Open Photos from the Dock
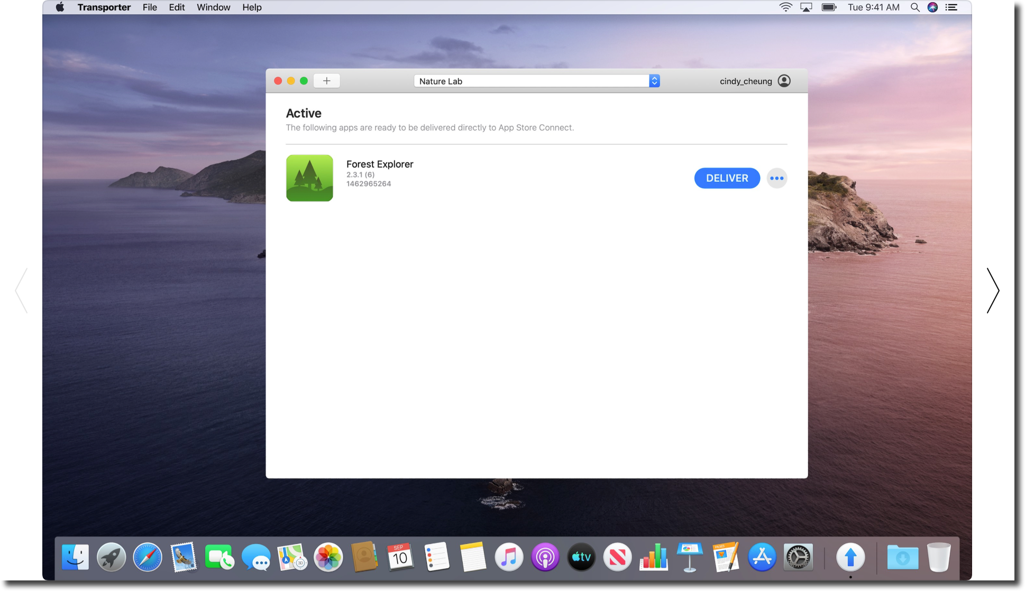Screen dimensions: 1025x591 pos(328,557)
